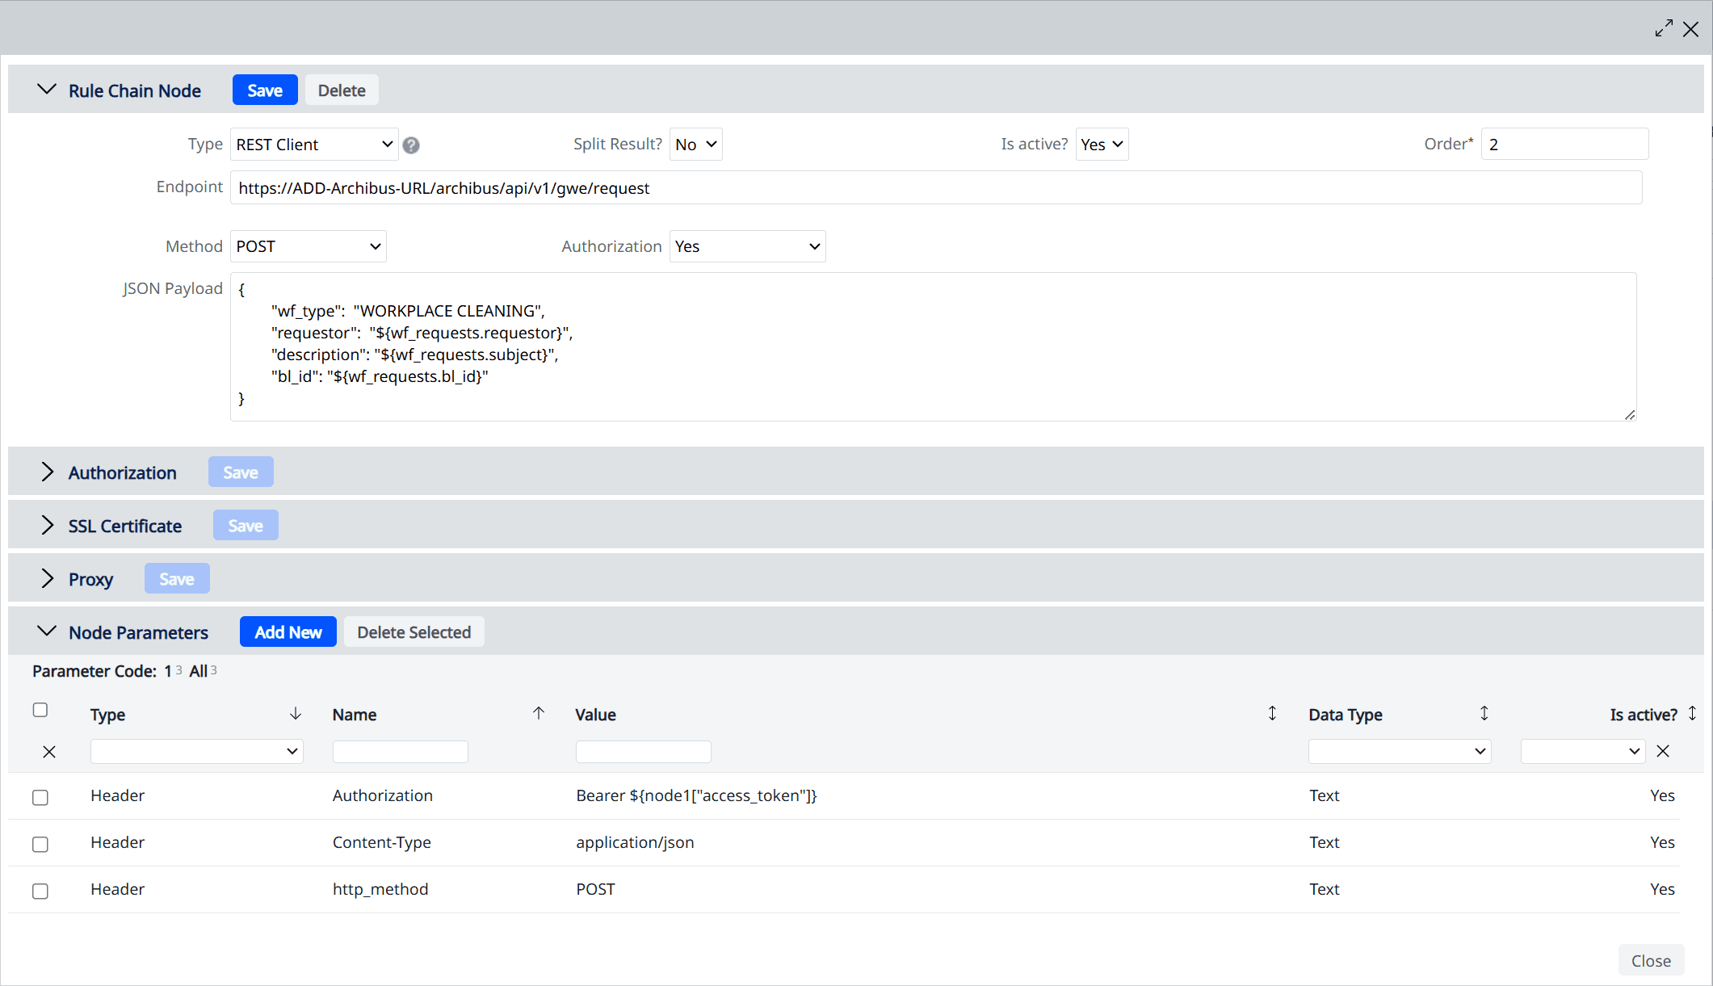Screen dimensions: 1713x986
Task: Clear filters with right X icon
Action: (1663, 751)
